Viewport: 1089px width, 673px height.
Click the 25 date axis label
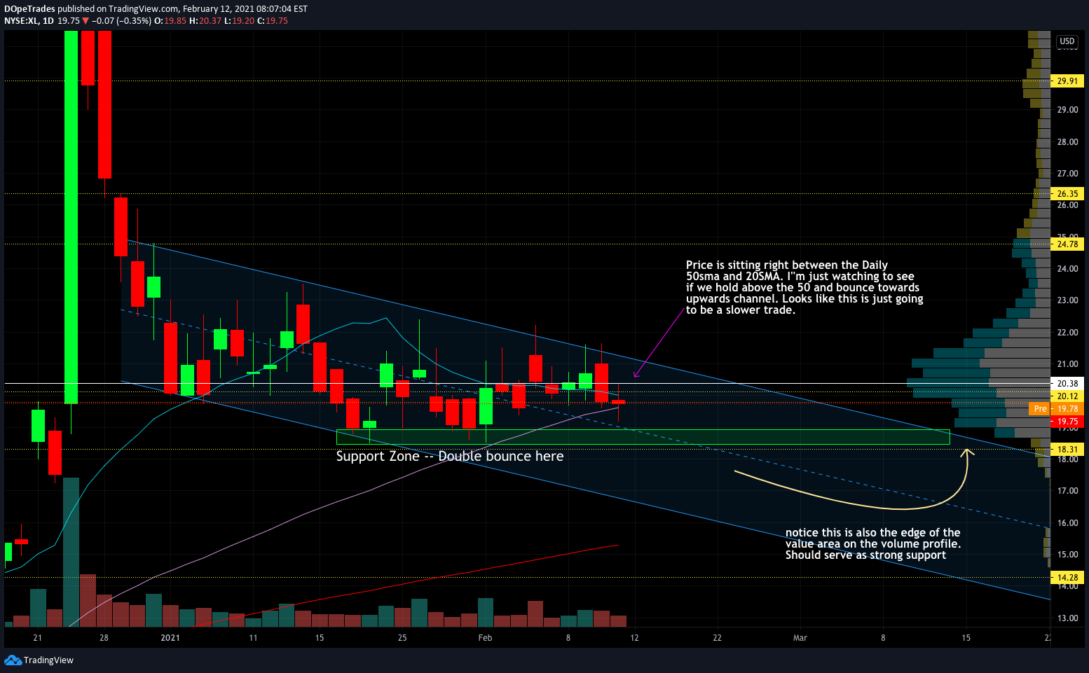402,638
